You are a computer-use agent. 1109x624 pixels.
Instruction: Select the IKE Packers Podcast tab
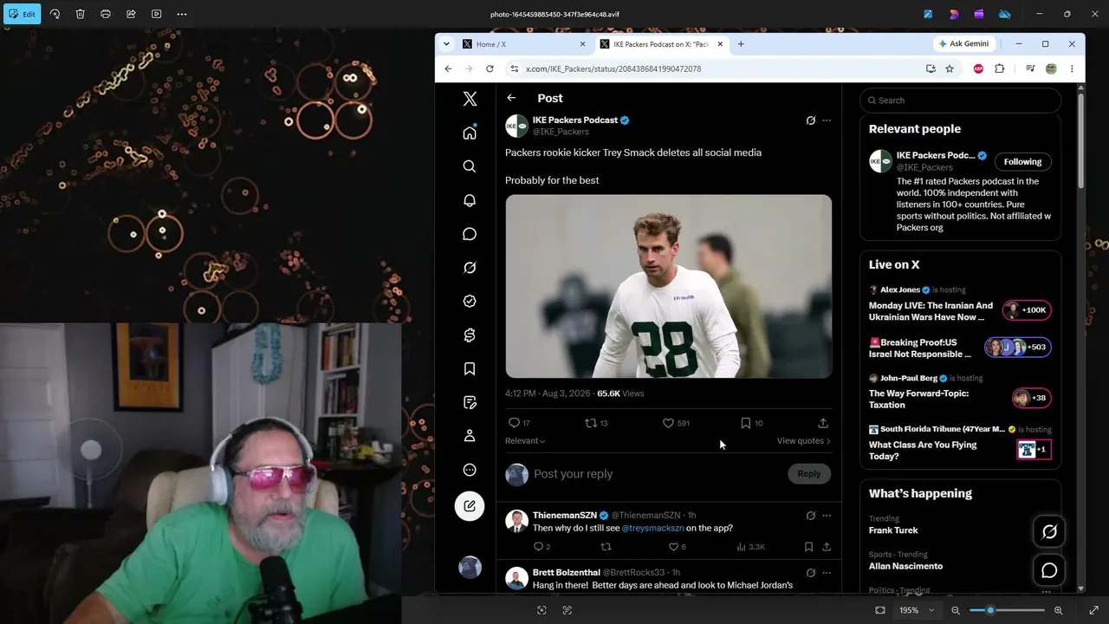(x=661, y=44)
